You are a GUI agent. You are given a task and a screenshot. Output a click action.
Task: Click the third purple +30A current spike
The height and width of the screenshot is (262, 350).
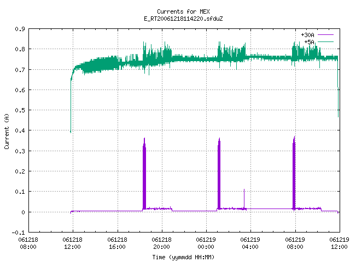click(294, 174)
